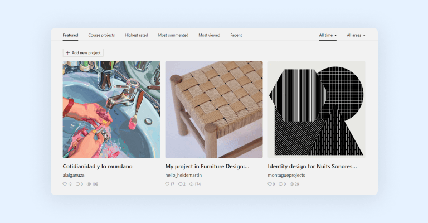Open the alaiganuza author profile link
The image size is (428, 223).
click(74, 175)
